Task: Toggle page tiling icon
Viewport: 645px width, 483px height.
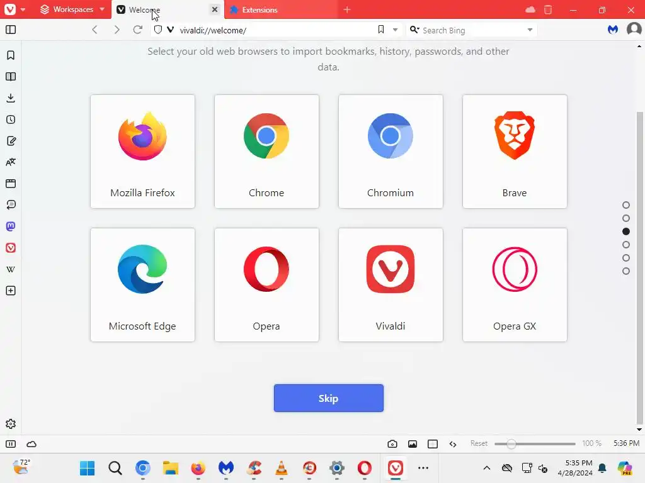Action: 433,444
